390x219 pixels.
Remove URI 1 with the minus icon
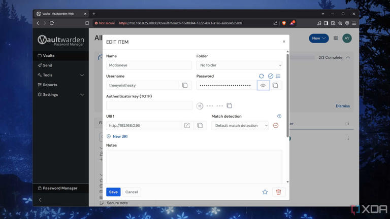[x=276, y=126]
